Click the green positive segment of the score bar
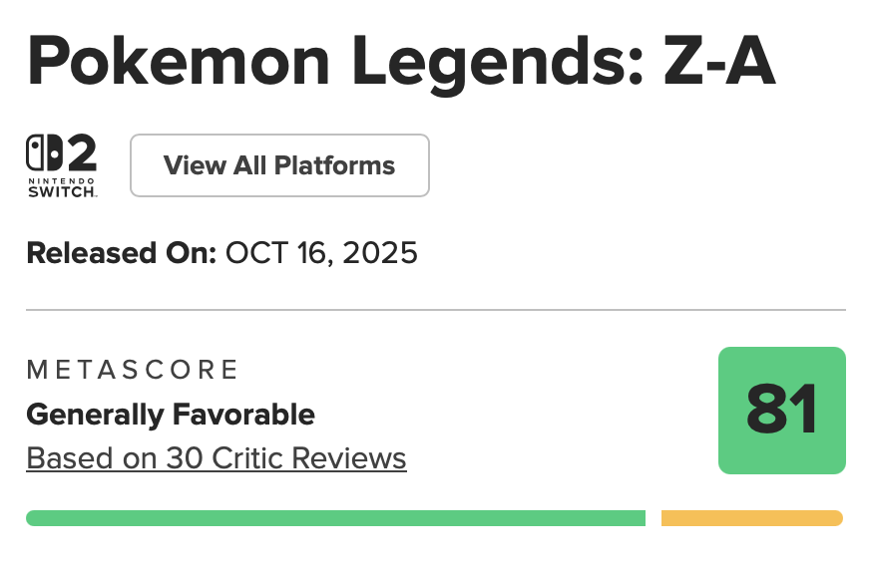The height and width of the screenshot is (572, 872). (x=335, y=518)
